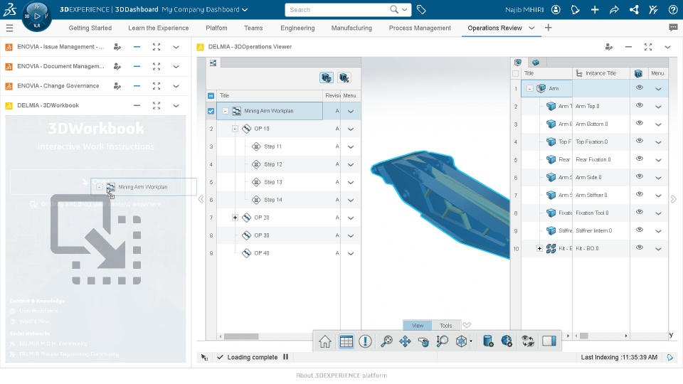
Task: Select the pan arrows tool
Action: 405,341
